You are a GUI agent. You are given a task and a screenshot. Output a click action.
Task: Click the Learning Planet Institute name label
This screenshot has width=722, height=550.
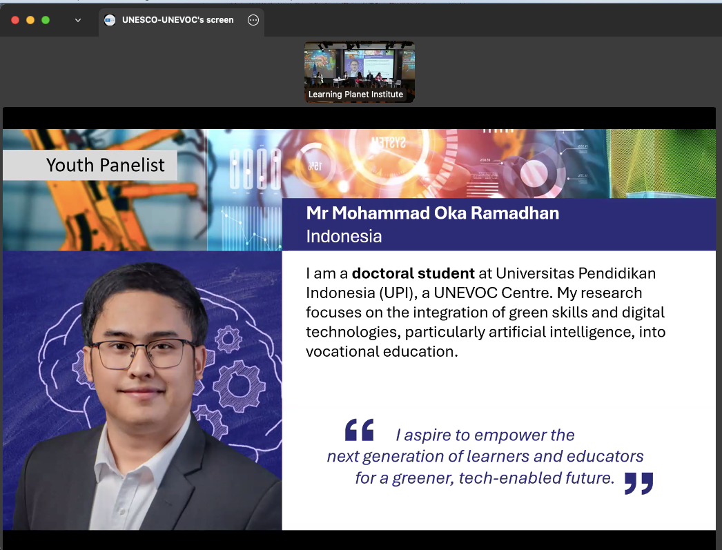[x=355, y=95]
